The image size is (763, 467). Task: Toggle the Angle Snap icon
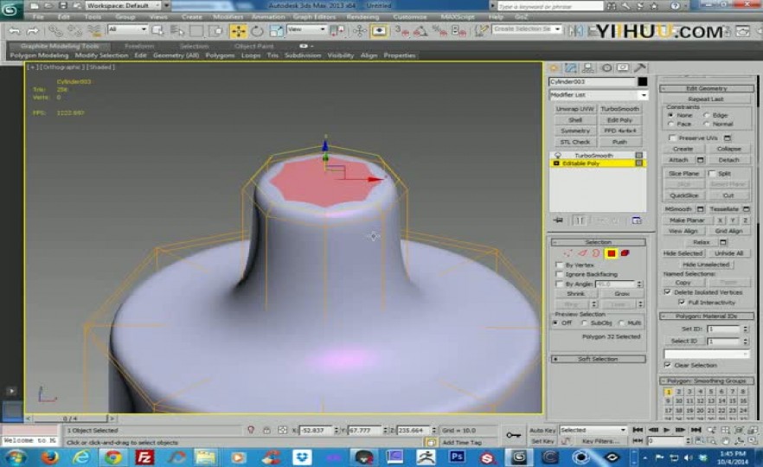pos(420,31)
